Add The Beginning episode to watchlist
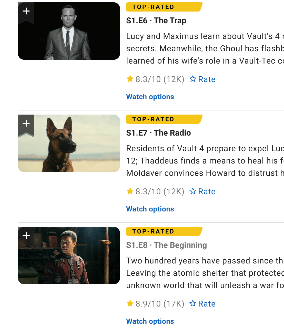This screenshot has width=284, height=336. [26, 236]
